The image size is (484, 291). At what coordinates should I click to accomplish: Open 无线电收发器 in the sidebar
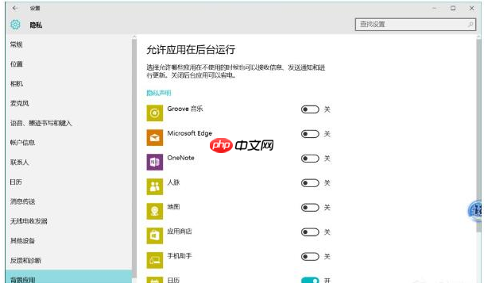tap(29, 221)
